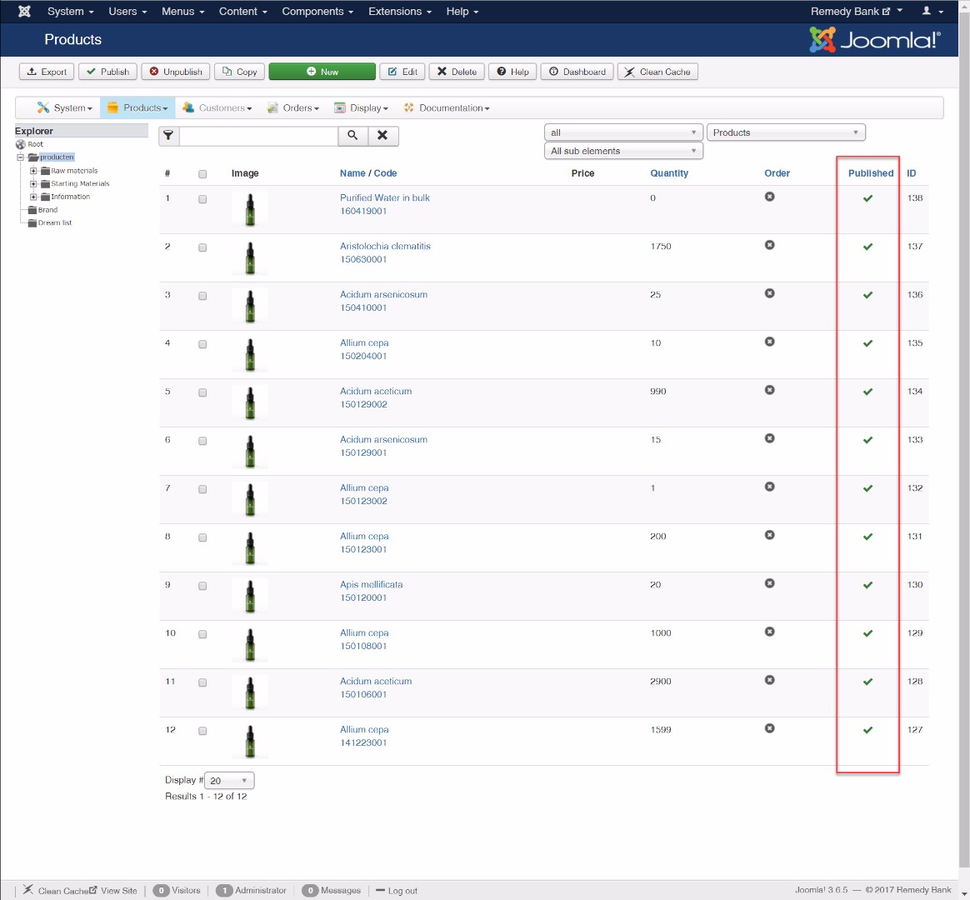Click inside the product search input field
Screen dimensions: 970x900
tap(258, 135)
